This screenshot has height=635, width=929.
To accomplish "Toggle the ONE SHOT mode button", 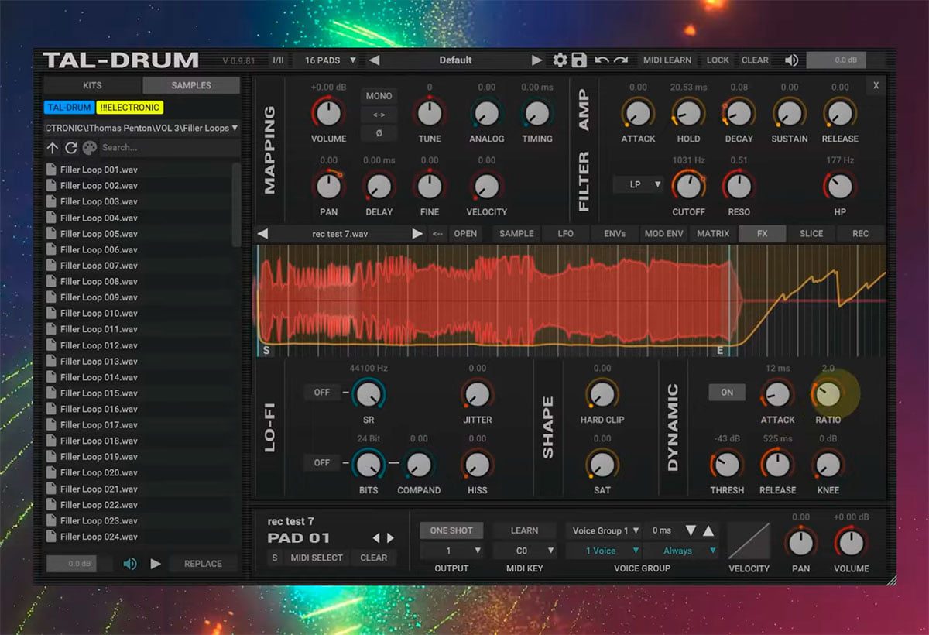I will coord(451,530).
